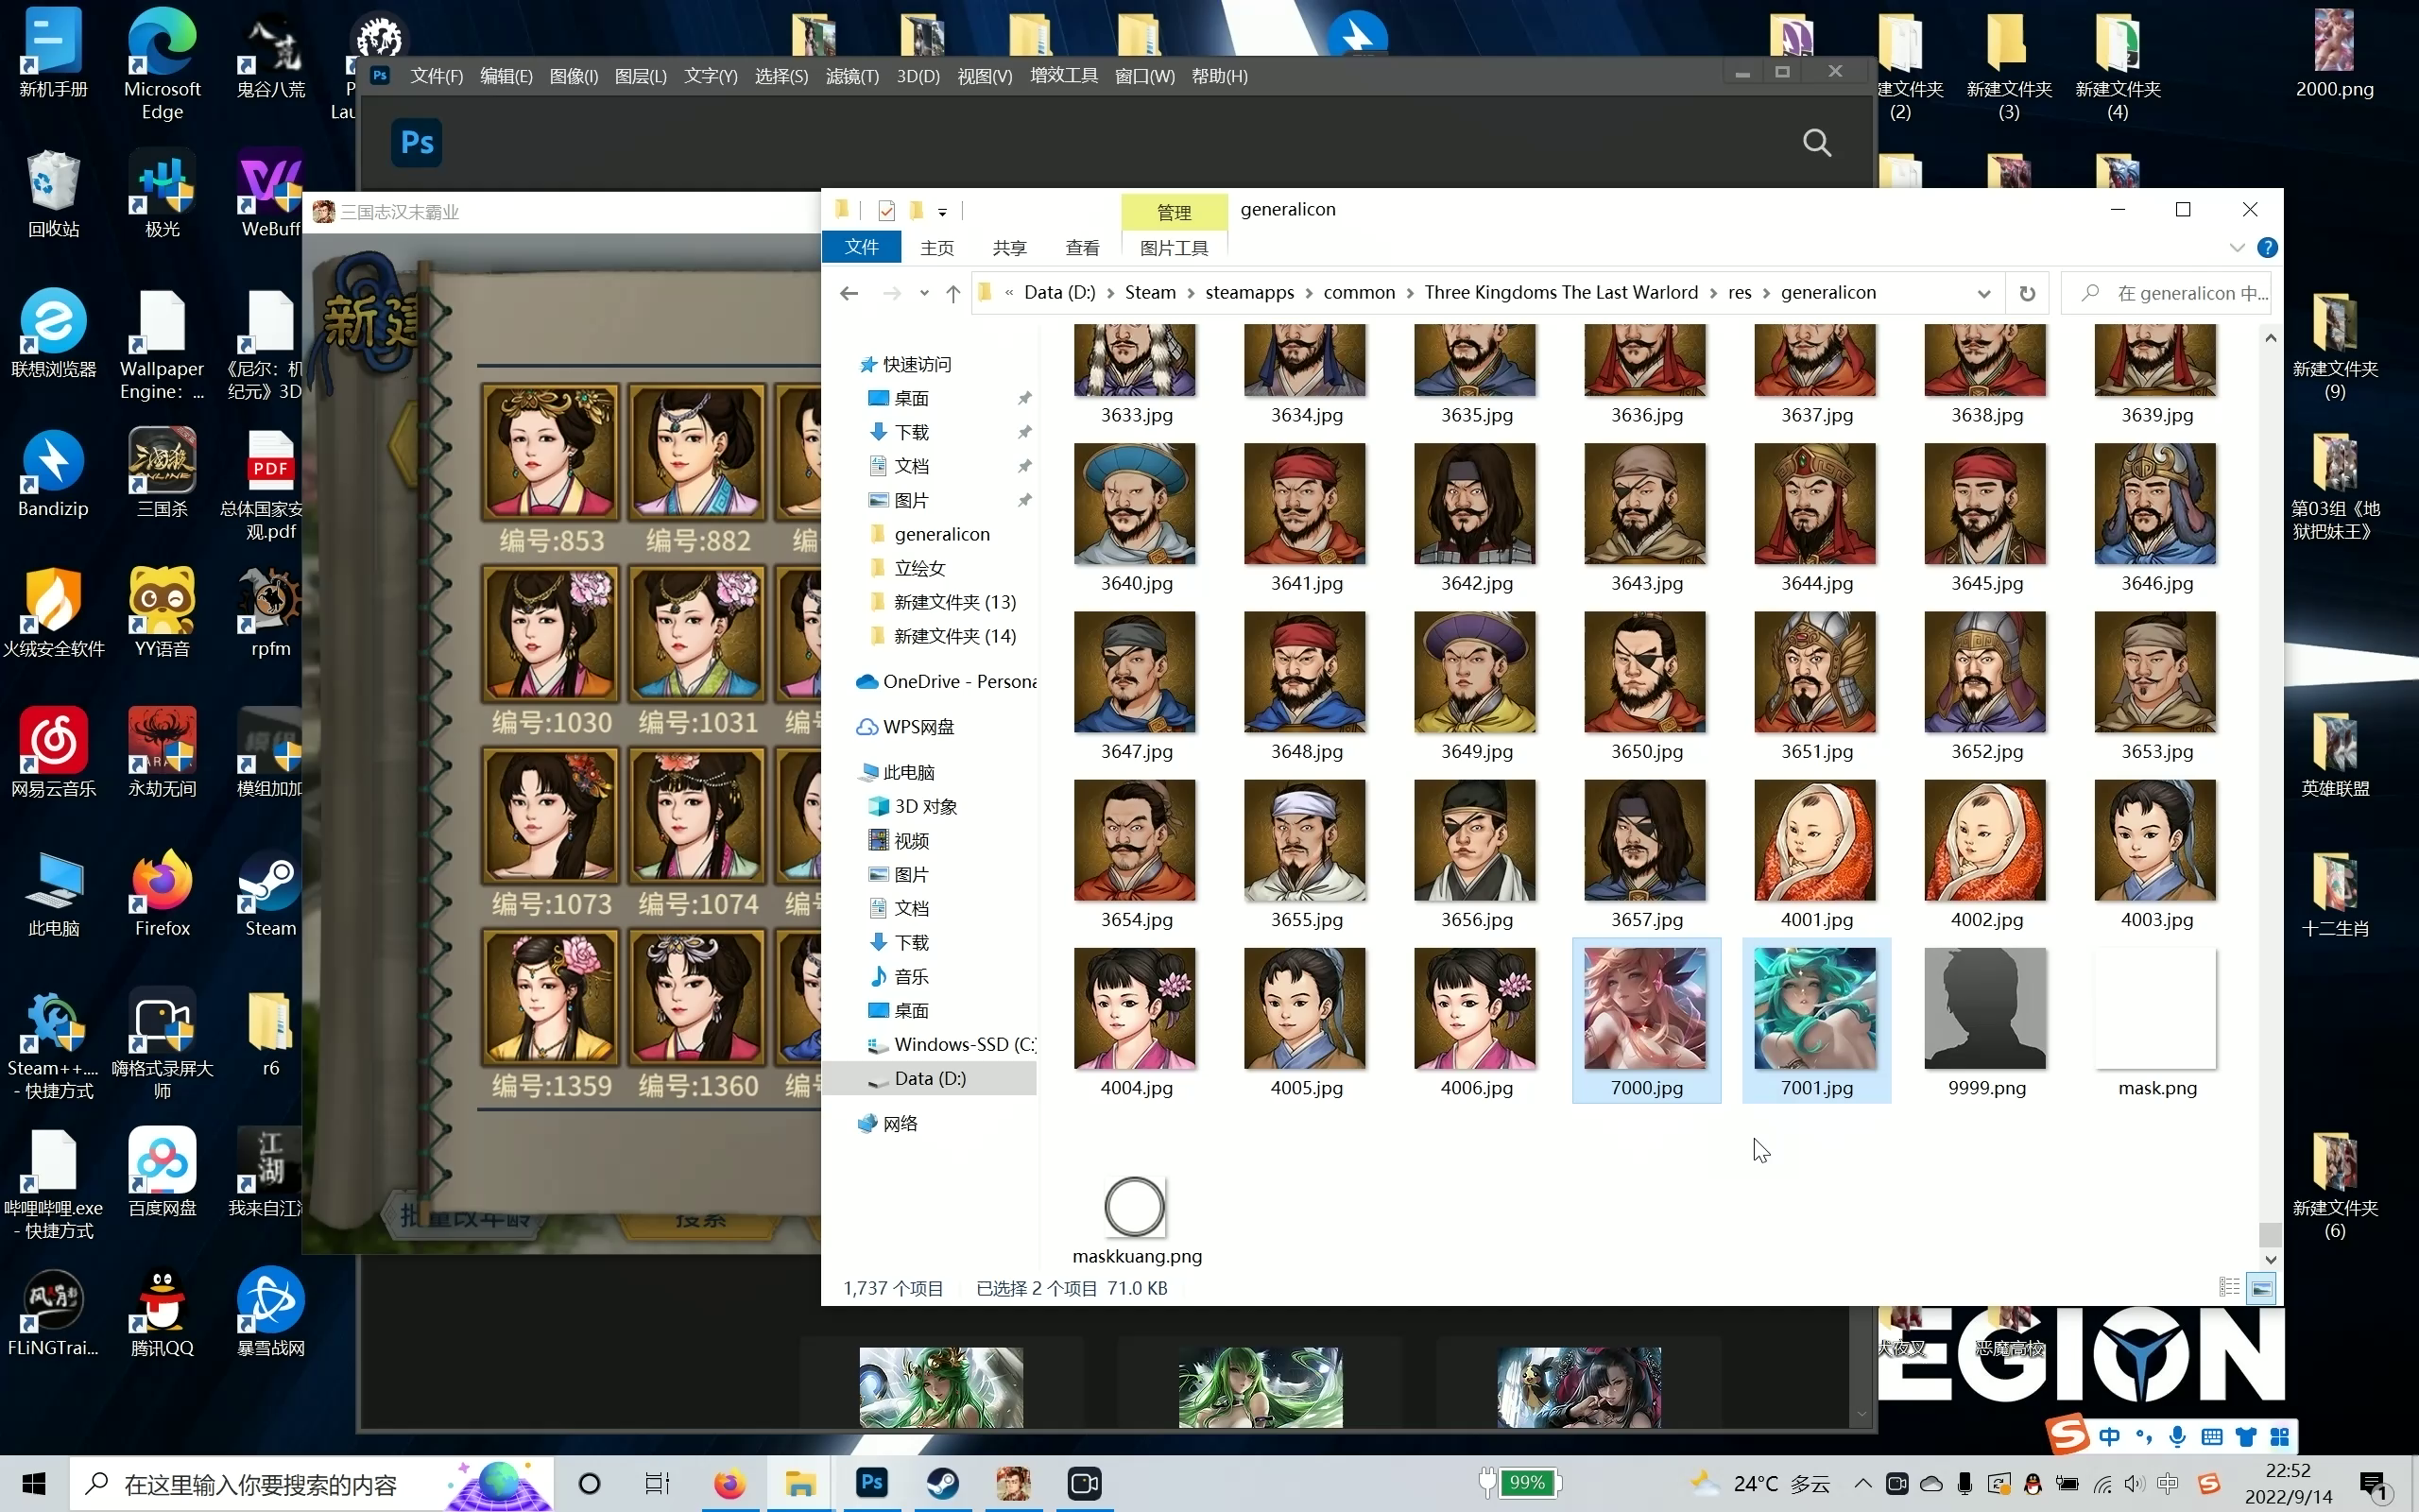Click Steam icon in the taskbar
The height and width of the screenshot is (1512, 2419).
[941, 1483]
